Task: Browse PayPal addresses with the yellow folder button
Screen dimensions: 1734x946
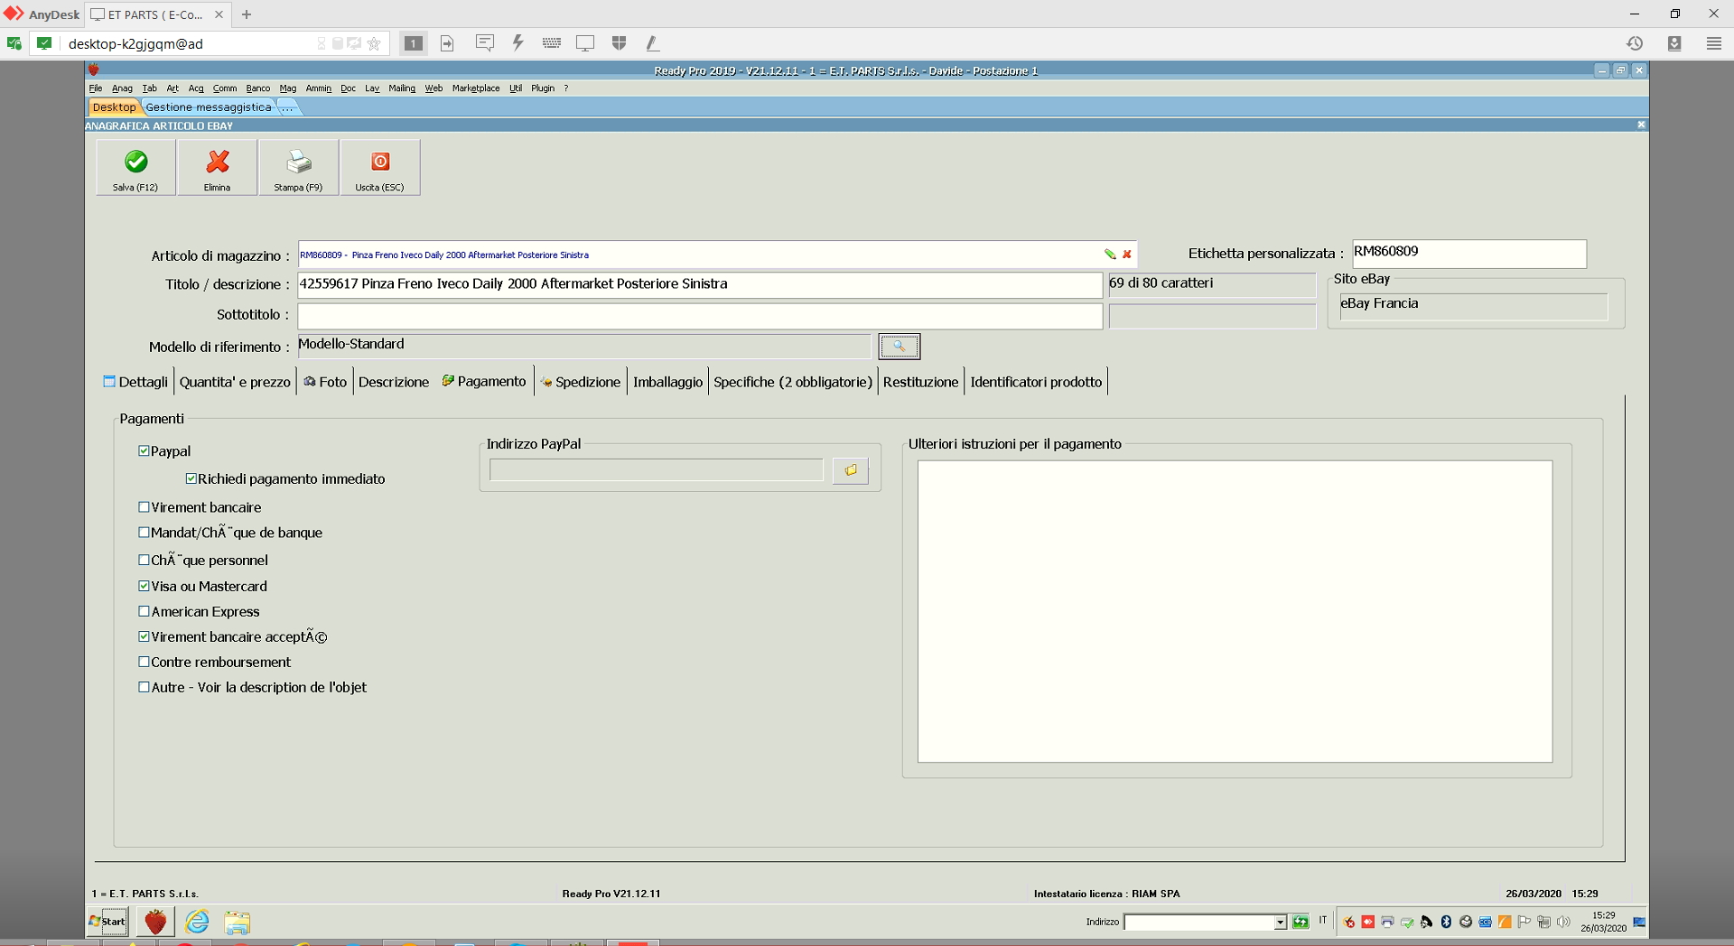Action: pyautogui.click(x=850, y=470)
